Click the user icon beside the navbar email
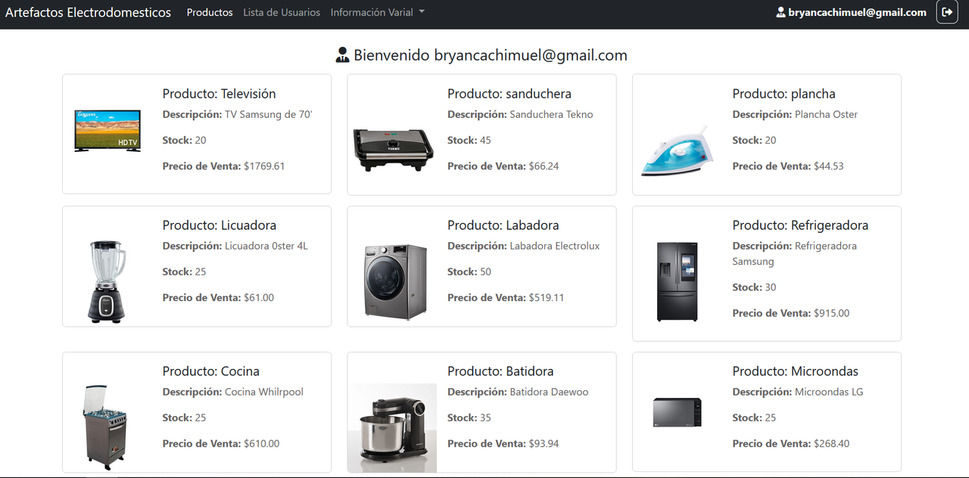The height and width of the screenshot is (478, 969). pos(781,12)
